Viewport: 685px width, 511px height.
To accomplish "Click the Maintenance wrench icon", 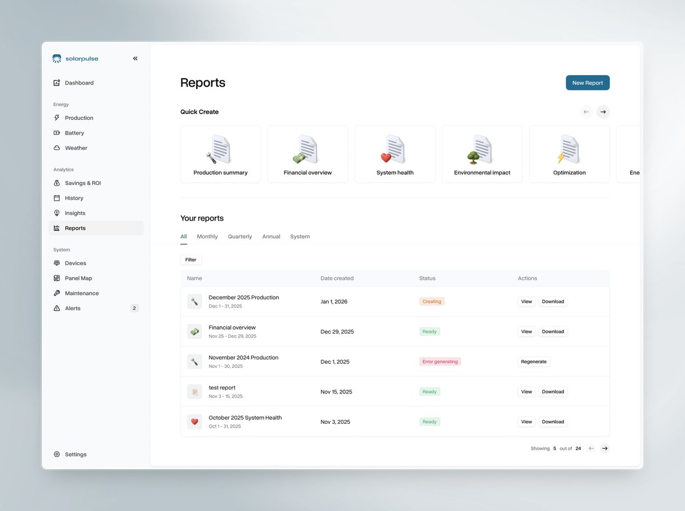I will click(x=57, y=293).
